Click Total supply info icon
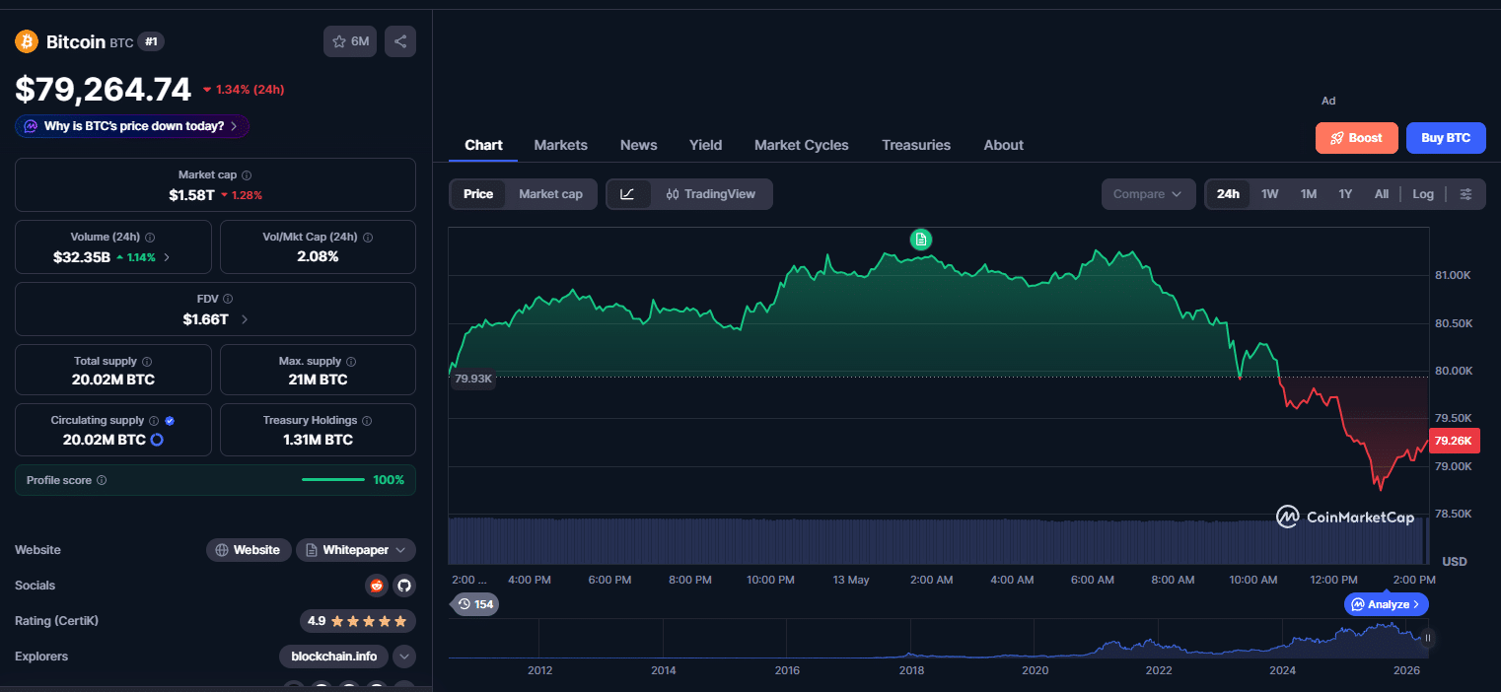 tap(147, 362)
